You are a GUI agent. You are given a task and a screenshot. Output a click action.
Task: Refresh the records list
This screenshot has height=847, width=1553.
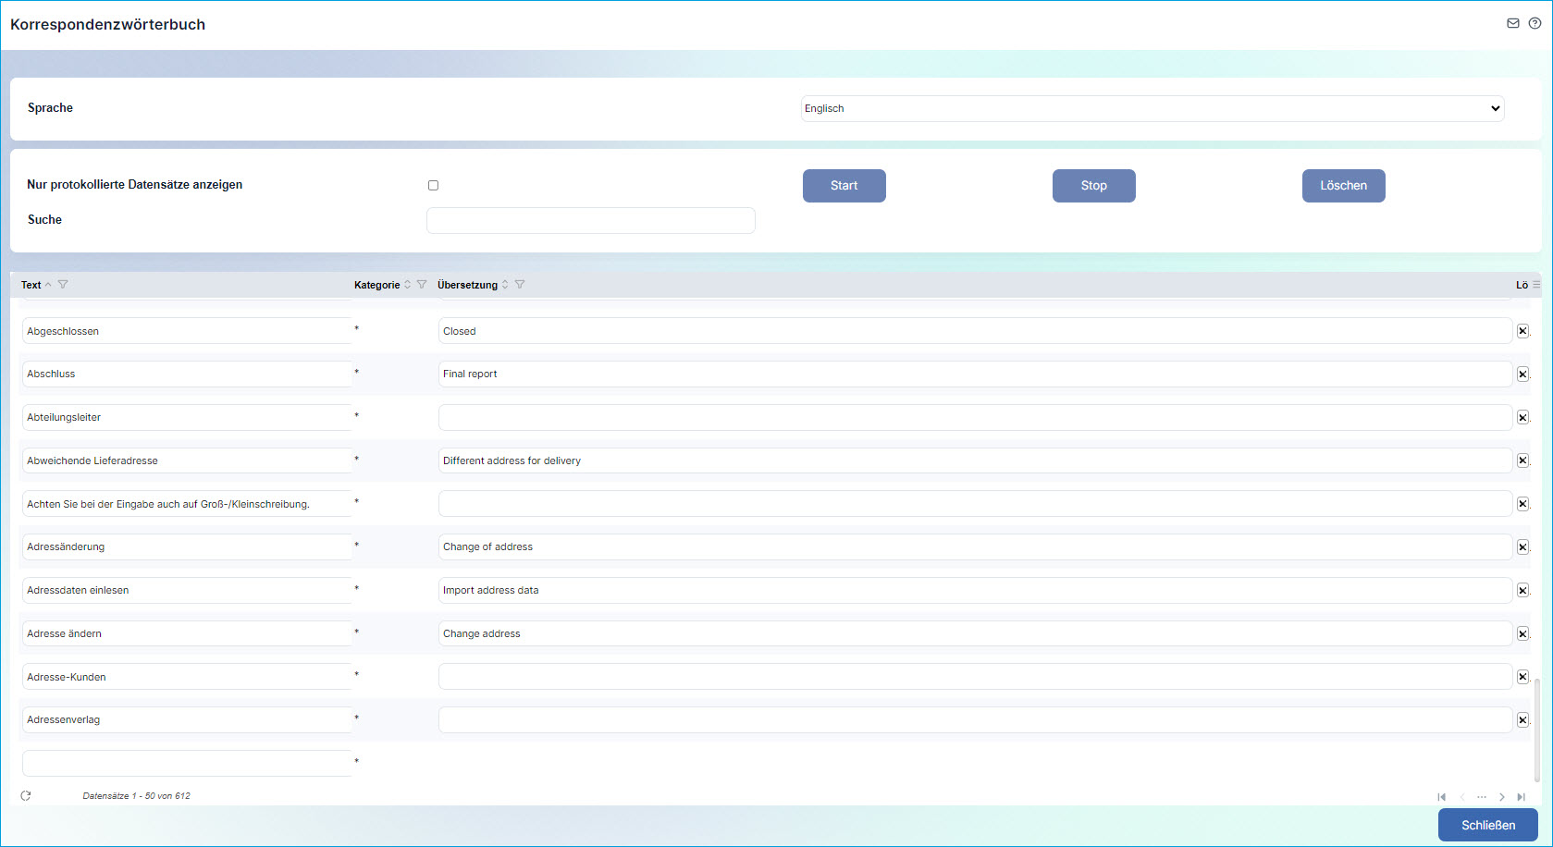tap(26, 796)
